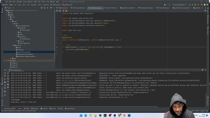The image size is (210, 118).
Task: Open Search Everywhere magnifier icon
Action: pyautogui.click(x=202, y=5)
